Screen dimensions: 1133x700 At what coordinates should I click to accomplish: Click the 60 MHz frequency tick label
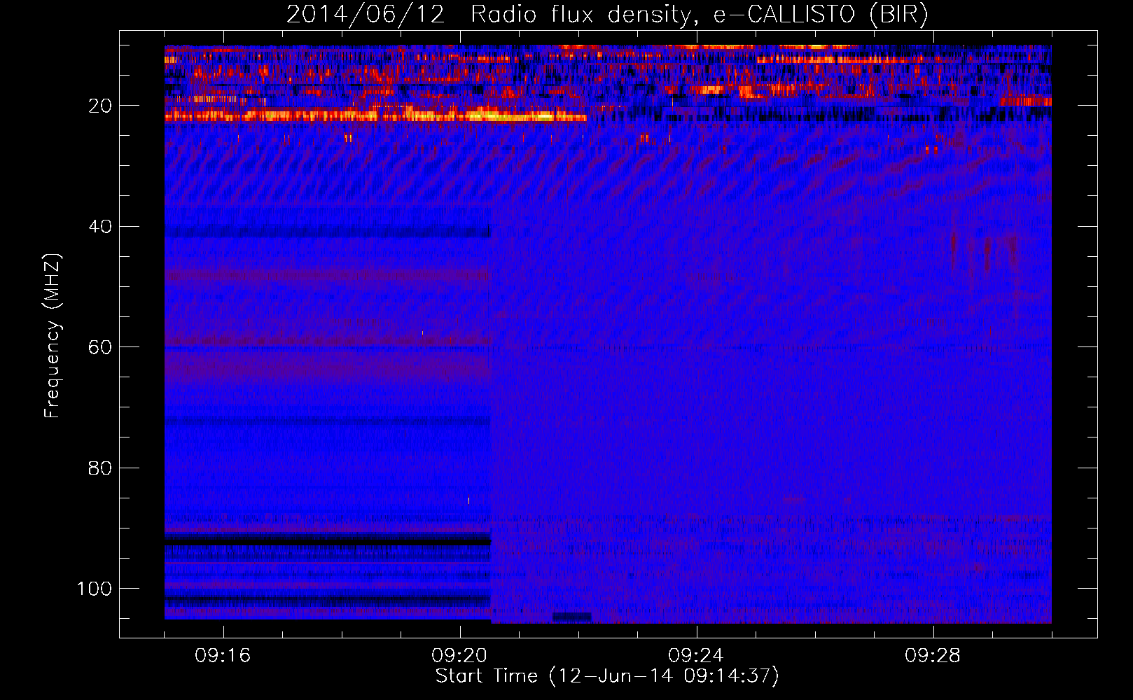click(x=100, y=348)
